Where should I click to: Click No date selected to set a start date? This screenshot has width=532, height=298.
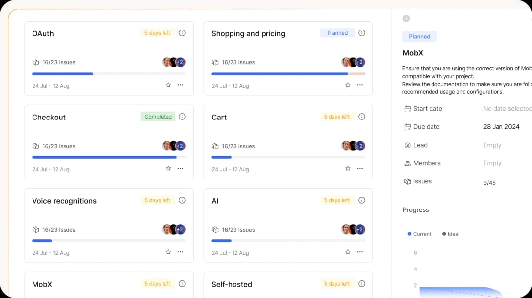507,109
